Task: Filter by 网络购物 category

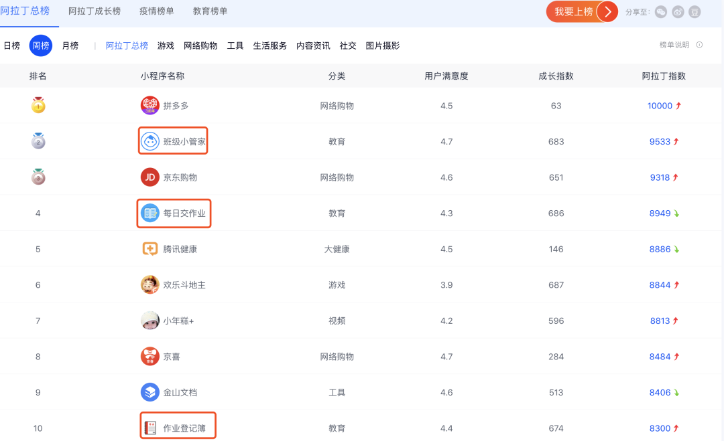Action: point(200,46)
